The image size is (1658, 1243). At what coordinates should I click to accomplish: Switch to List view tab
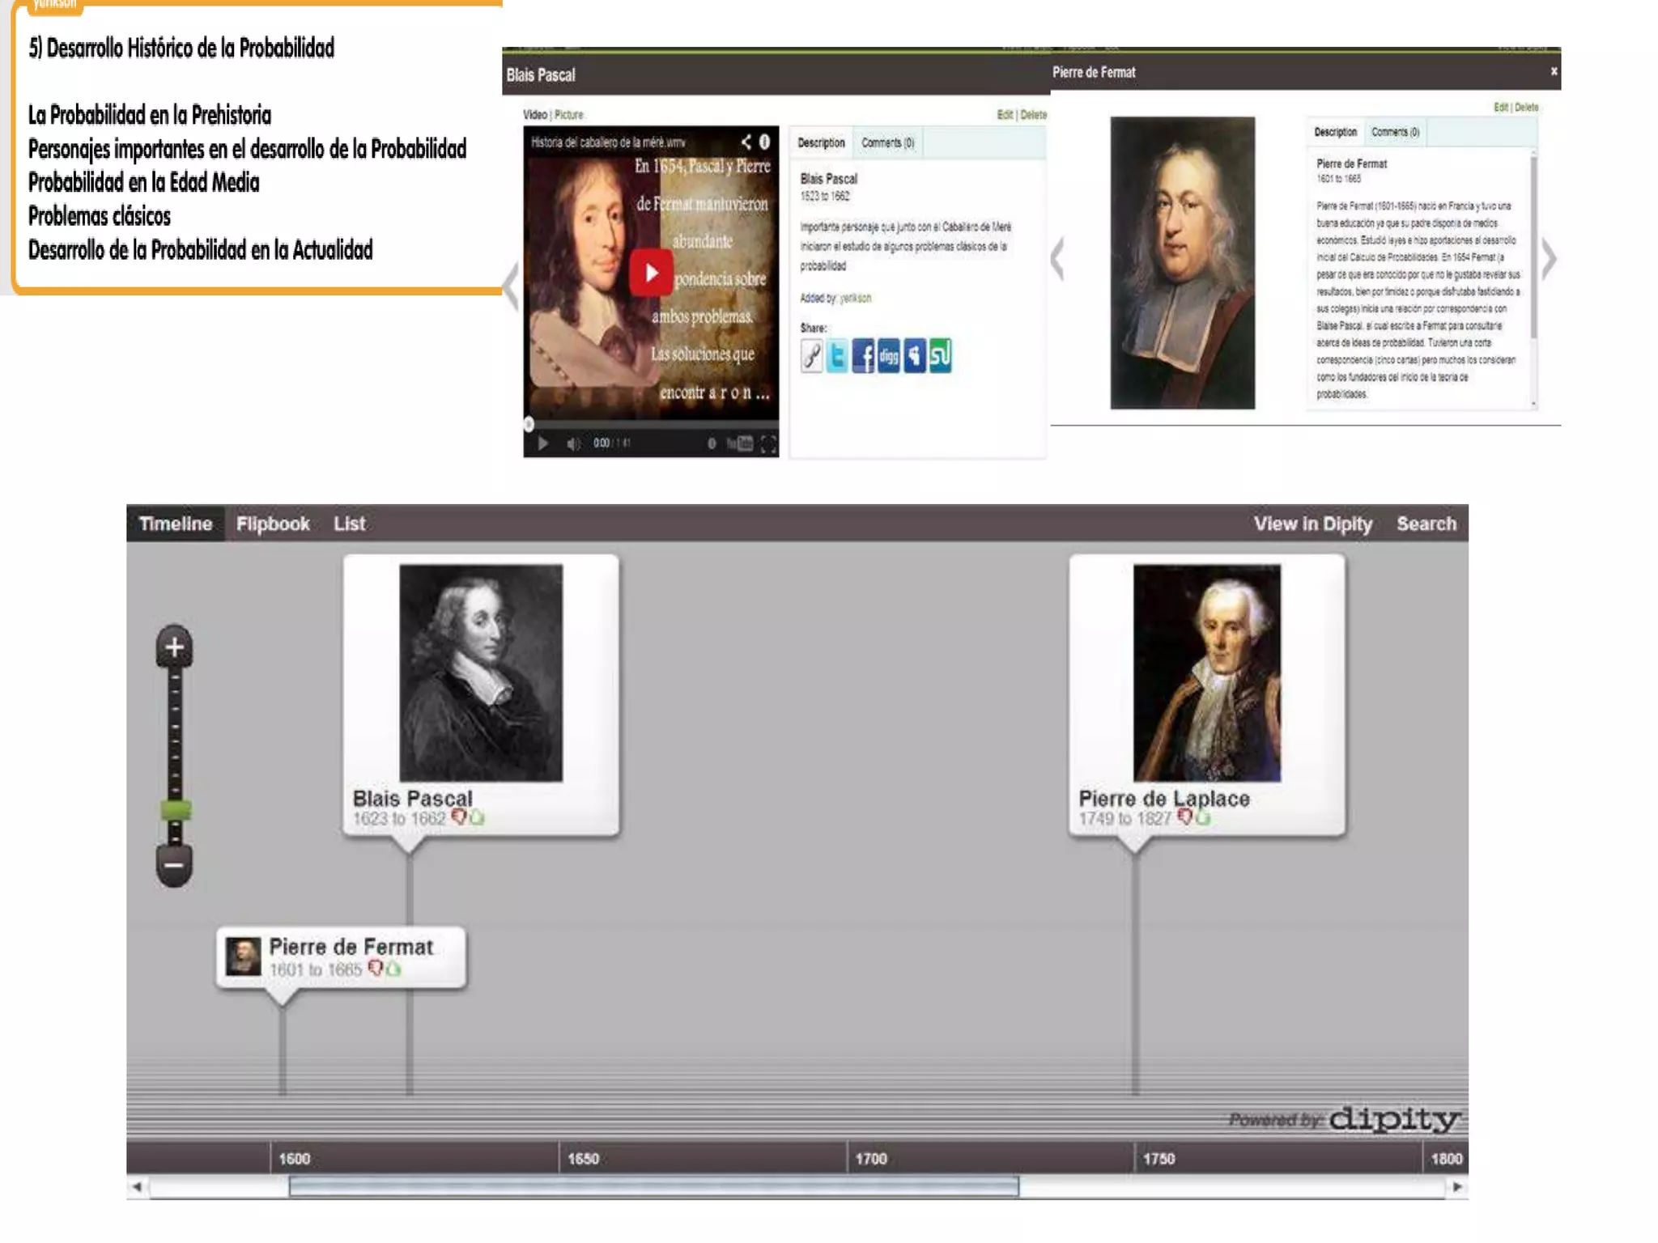point(349,524)
